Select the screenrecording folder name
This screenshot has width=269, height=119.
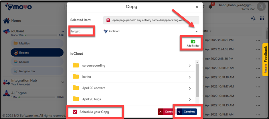(94, 65)
